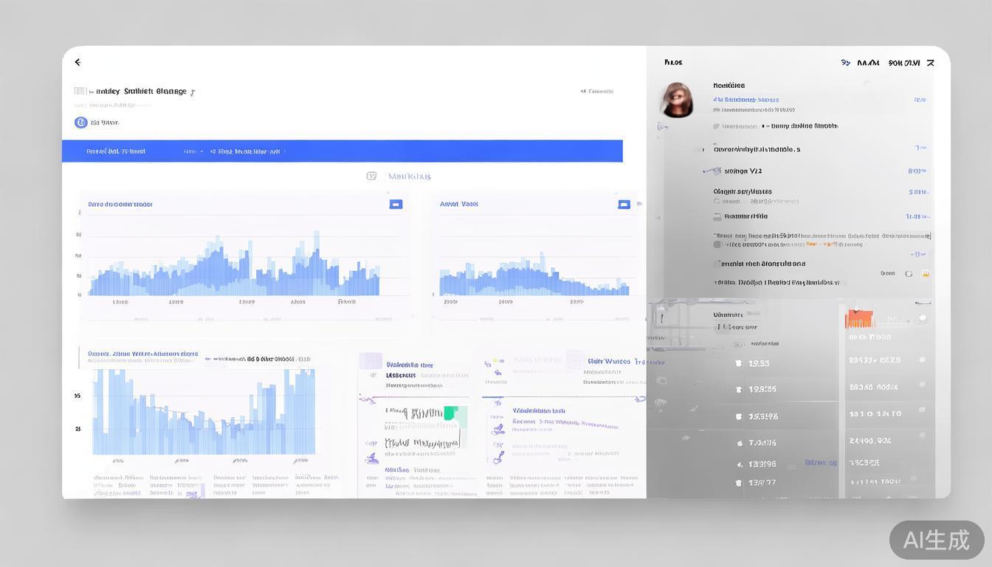
Task: Toggle the small pill switch in the right panel list
Action: pos(717,217)
